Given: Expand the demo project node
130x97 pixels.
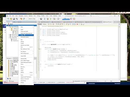Looking at the screenshot, I should pos(7,24).
